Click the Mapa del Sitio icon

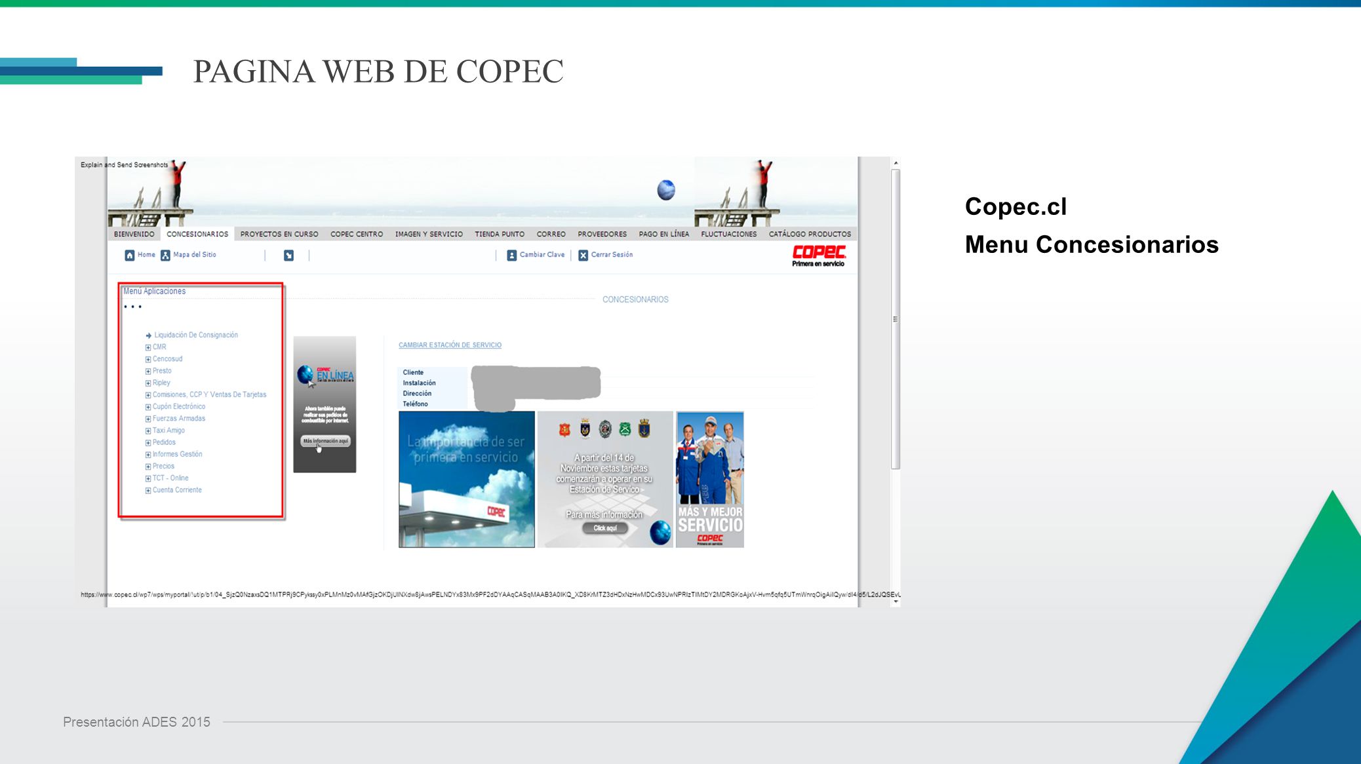click(x=165, y=255)
